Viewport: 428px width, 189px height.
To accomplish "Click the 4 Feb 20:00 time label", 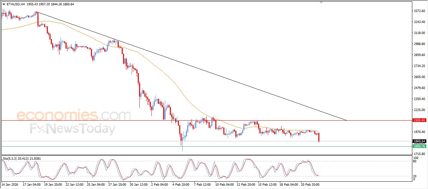I will tap(181, 184).
